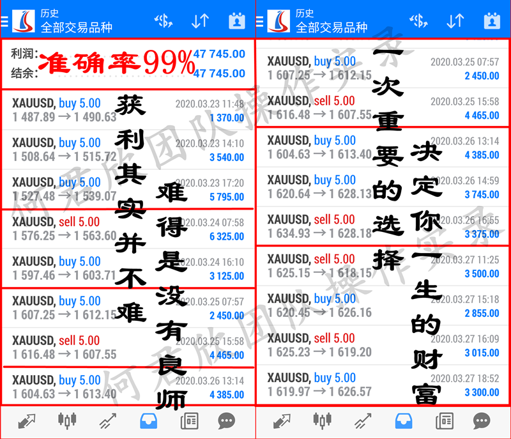
Task: Tap the sort arrows icon in left screenshot
Action: (200, 21)
